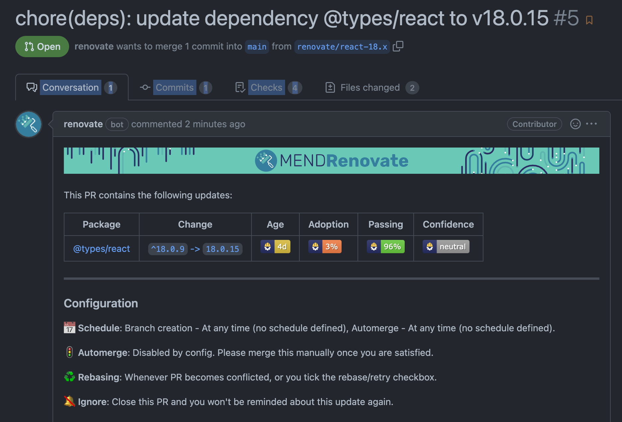
Task: Open the renovate commenter name in comment header
Action: click(x=83, y=124)
